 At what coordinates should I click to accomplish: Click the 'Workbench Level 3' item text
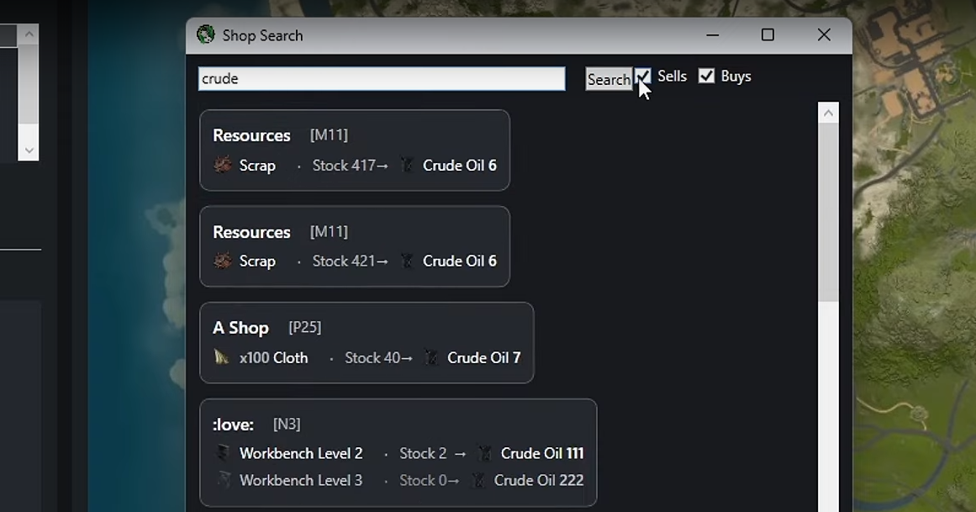(301, 480)
